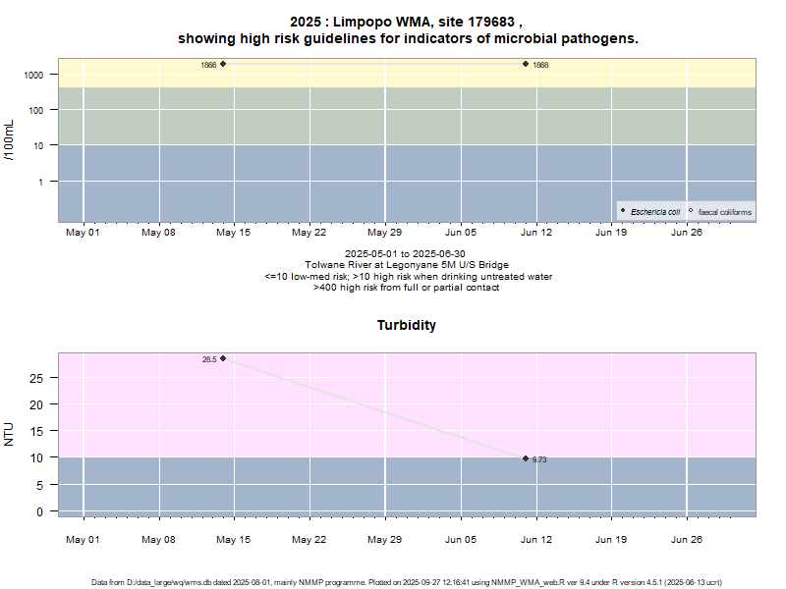The width and height of the screenshot is (786, 589).
Task: Click May 22 label under the top chart
Action: point(309,234)
